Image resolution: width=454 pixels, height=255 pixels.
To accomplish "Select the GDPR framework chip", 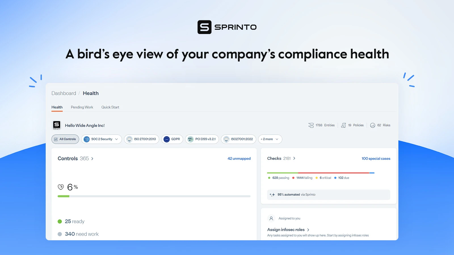I will pos(172,139).
